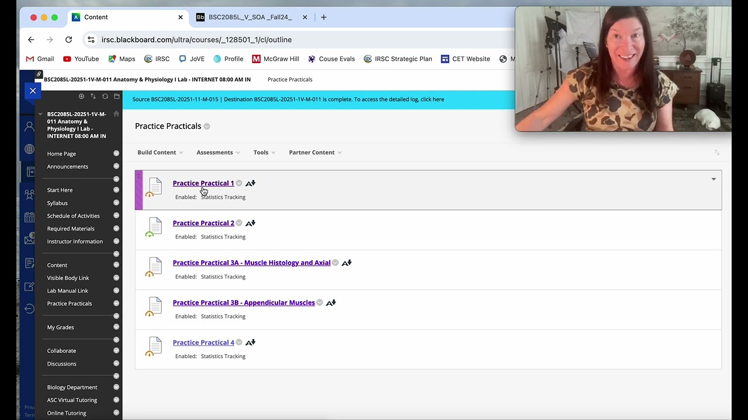Image resolution: width=748 pixels, height=420 pixels.
Task: Click document icon for Practice Practical 3B
Action: 155,306
